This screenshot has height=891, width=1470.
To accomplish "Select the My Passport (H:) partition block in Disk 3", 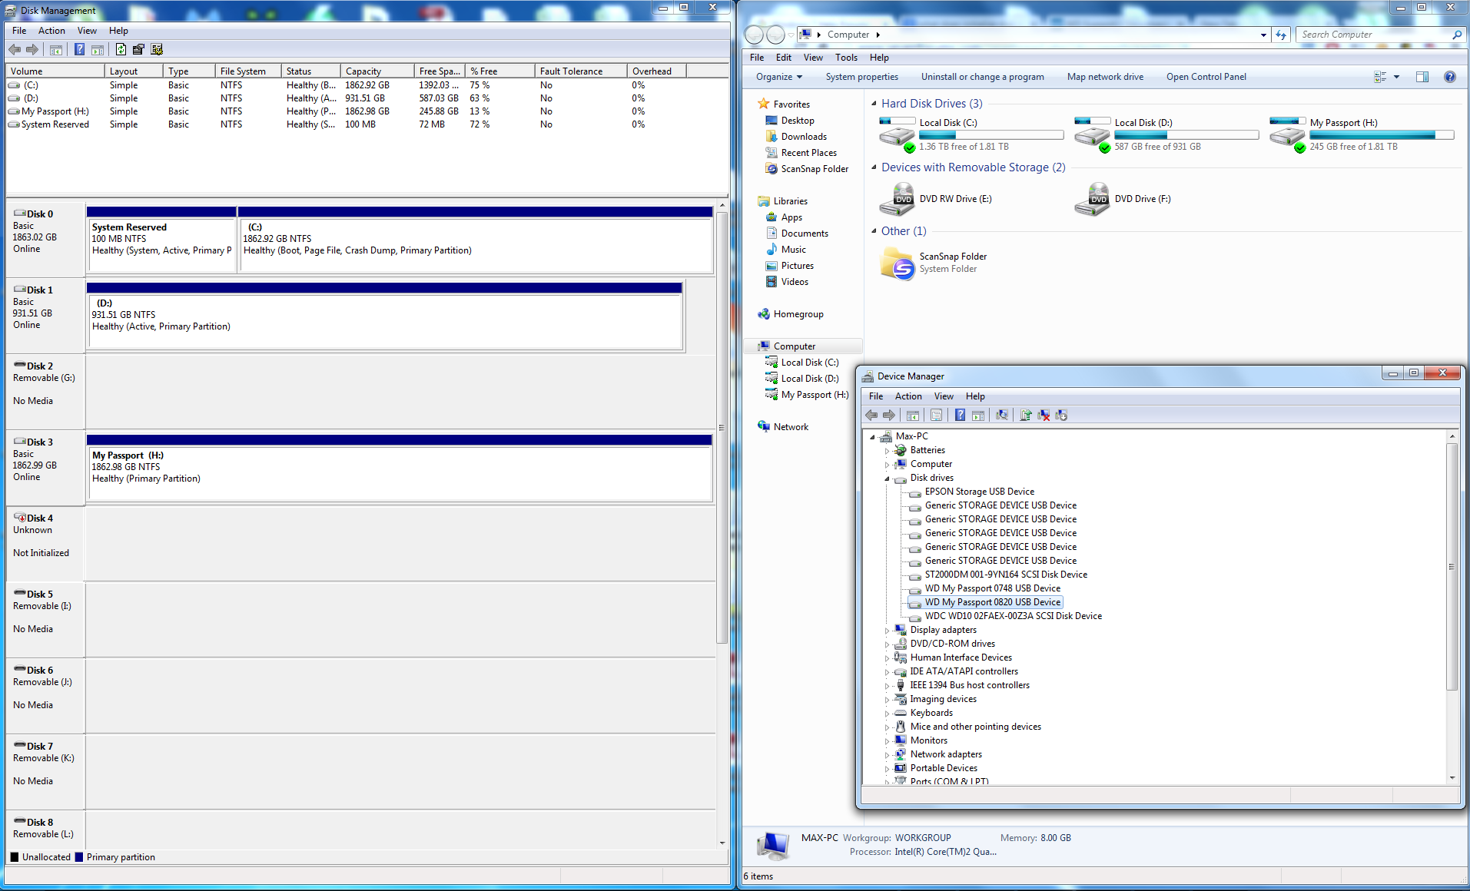I will pos(400,468).
